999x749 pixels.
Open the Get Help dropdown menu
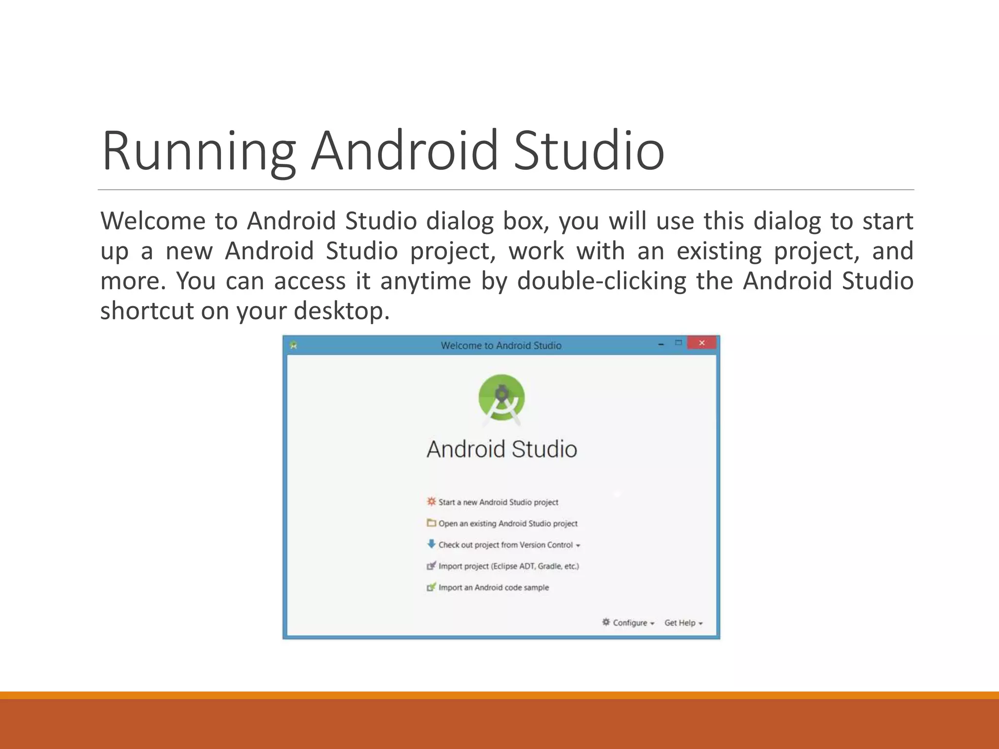click(683, 623)
